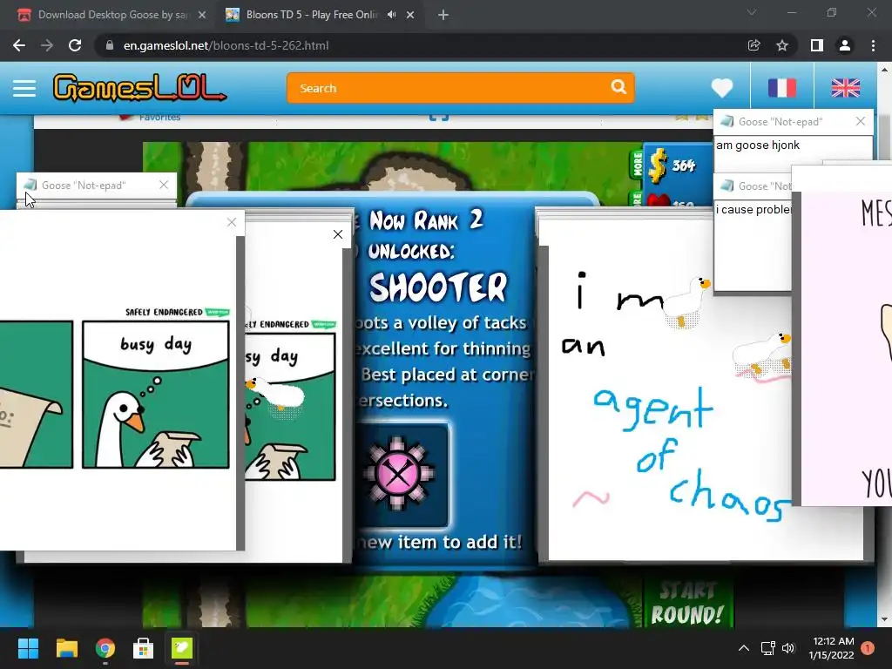The width and height of the screenshot is (892, 669).
Task: Toggle game fullscreen icon
Action: coord(439,118)
